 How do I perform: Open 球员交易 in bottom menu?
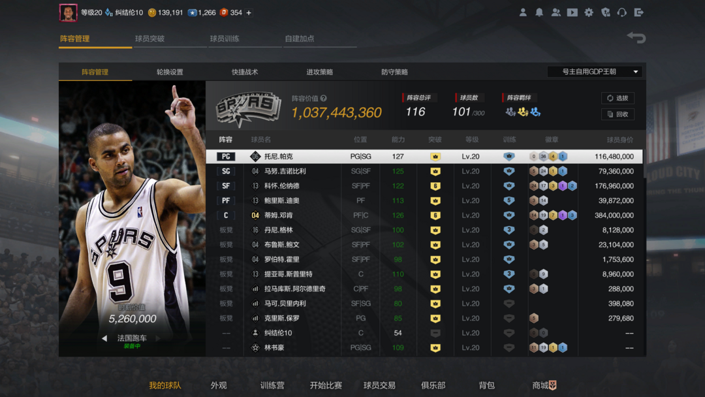[379, 385]
